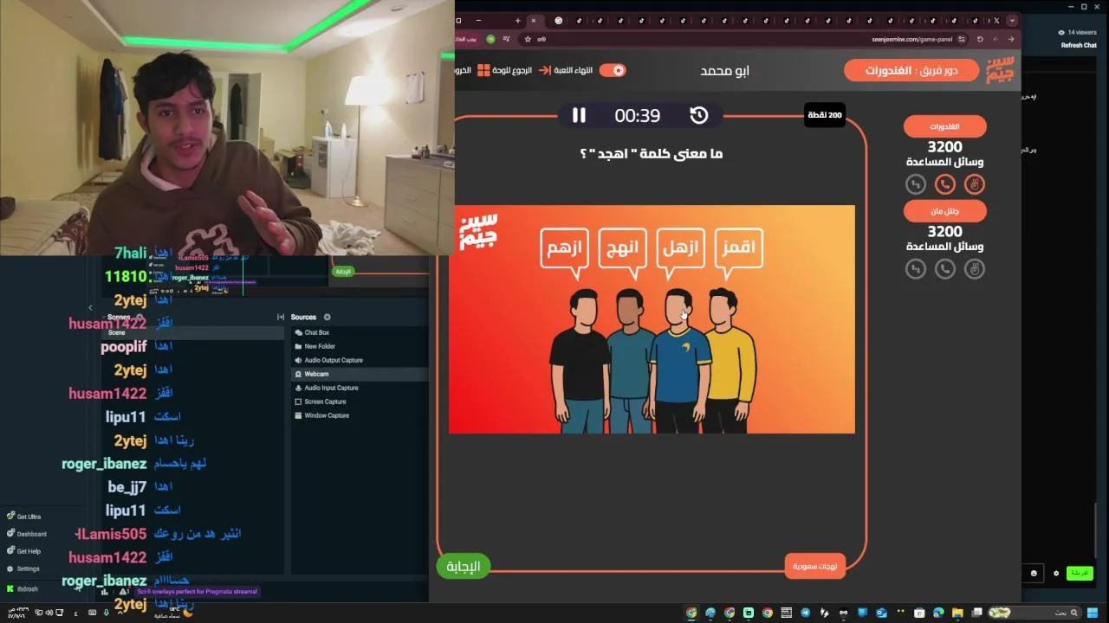1109x623 pixels.
Task: Select the Window Capture source
Action: (359, 415)
